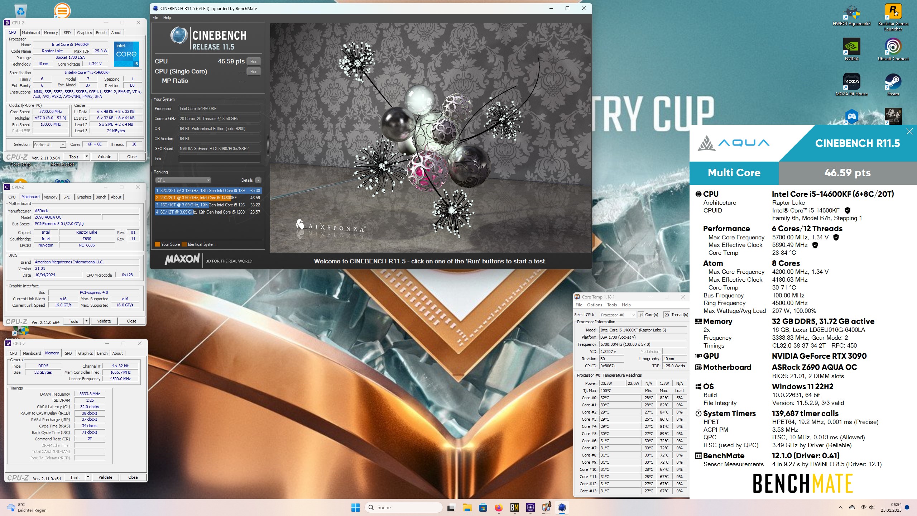Viewport: 917px width, 516px height.
Task: Select the i5-14600KF ranking row scoring 46.59
Action: point(208,198)
